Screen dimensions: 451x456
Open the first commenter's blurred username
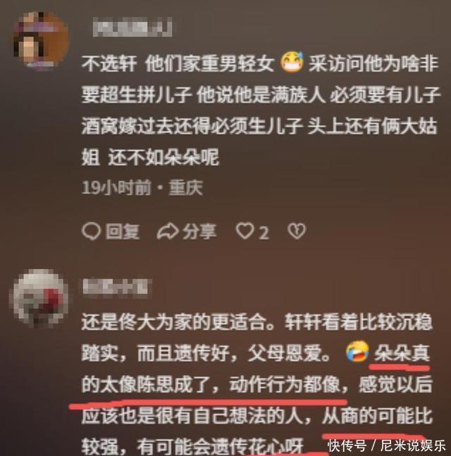(132, 27)
